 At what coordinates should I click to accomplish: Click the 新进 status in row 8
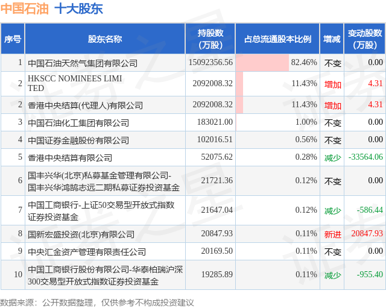[x=332, y=234]
